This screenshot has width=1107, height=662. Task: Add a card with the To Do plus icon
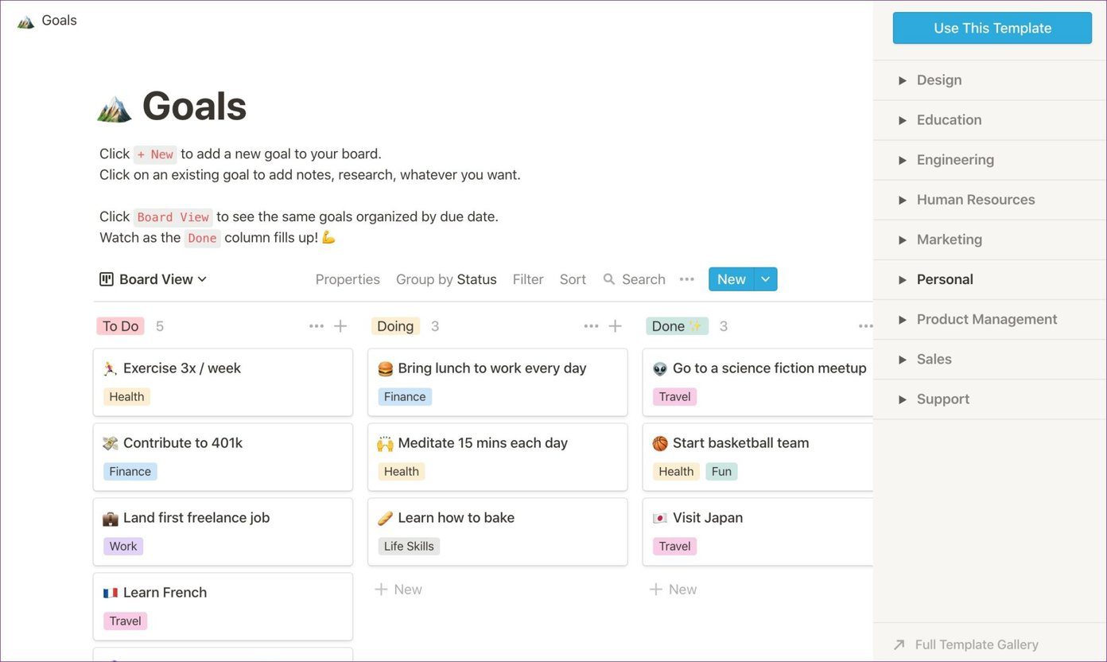[340, 326]
